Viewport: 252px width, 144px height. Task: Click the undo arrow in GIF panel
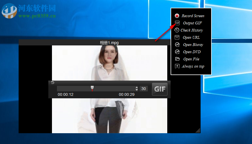click(53, 83)
